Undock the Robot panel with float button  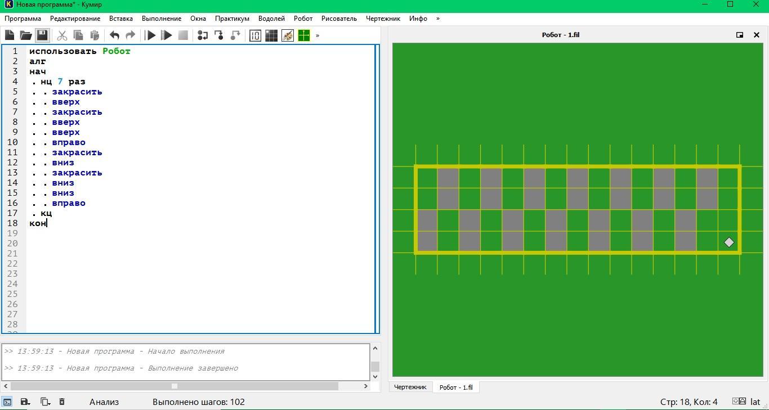pos(740,35)
